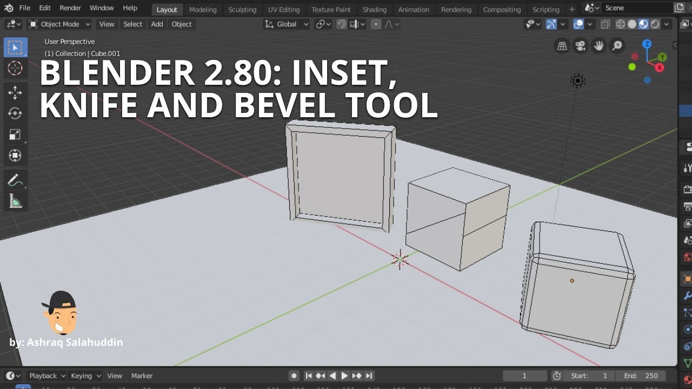Open object type visibility dropdown
Image resolution: width=692 pixels, height=389 pixels.
tap(533, 24)
